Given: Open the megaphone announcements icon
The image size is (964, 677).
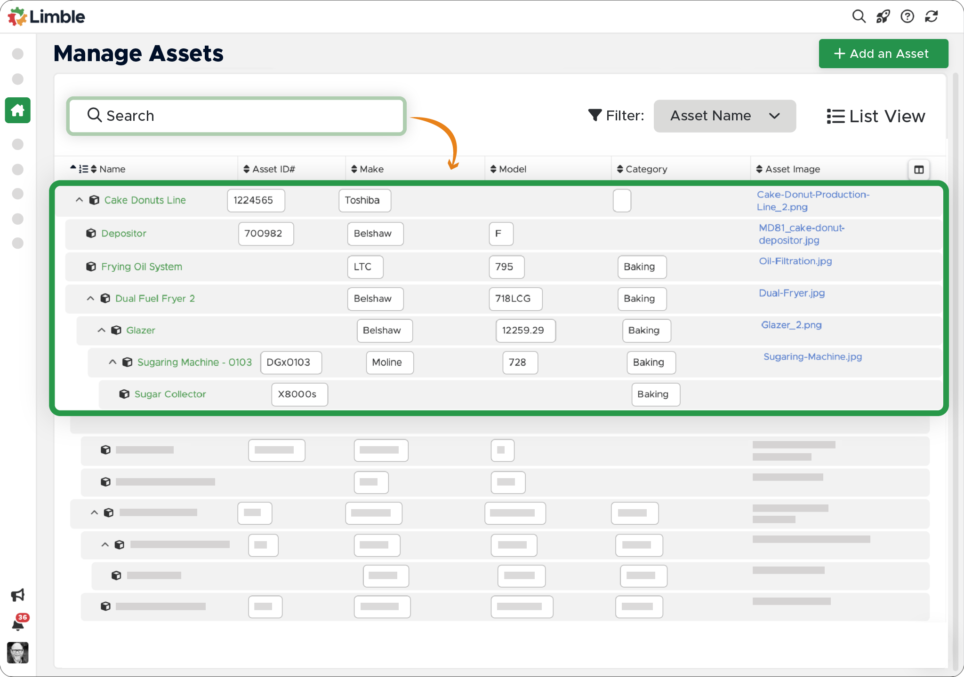Looking at the screenshot, I should coord(18,595).
